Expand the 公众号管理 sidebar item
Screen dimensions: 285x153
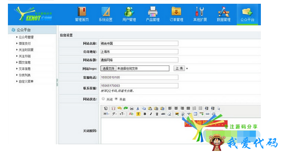[x=26, y=37]
